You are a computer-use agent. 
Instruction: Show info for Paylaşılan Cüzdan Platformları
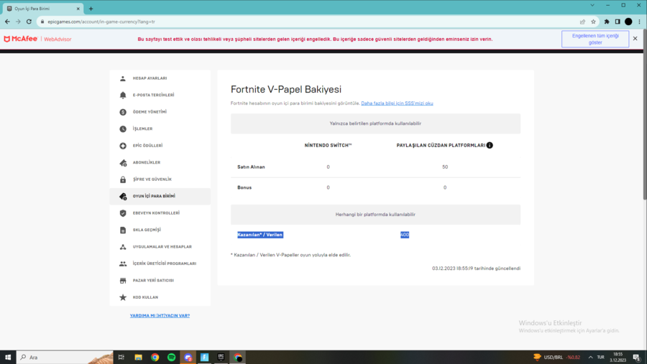[x=490, y=145]
